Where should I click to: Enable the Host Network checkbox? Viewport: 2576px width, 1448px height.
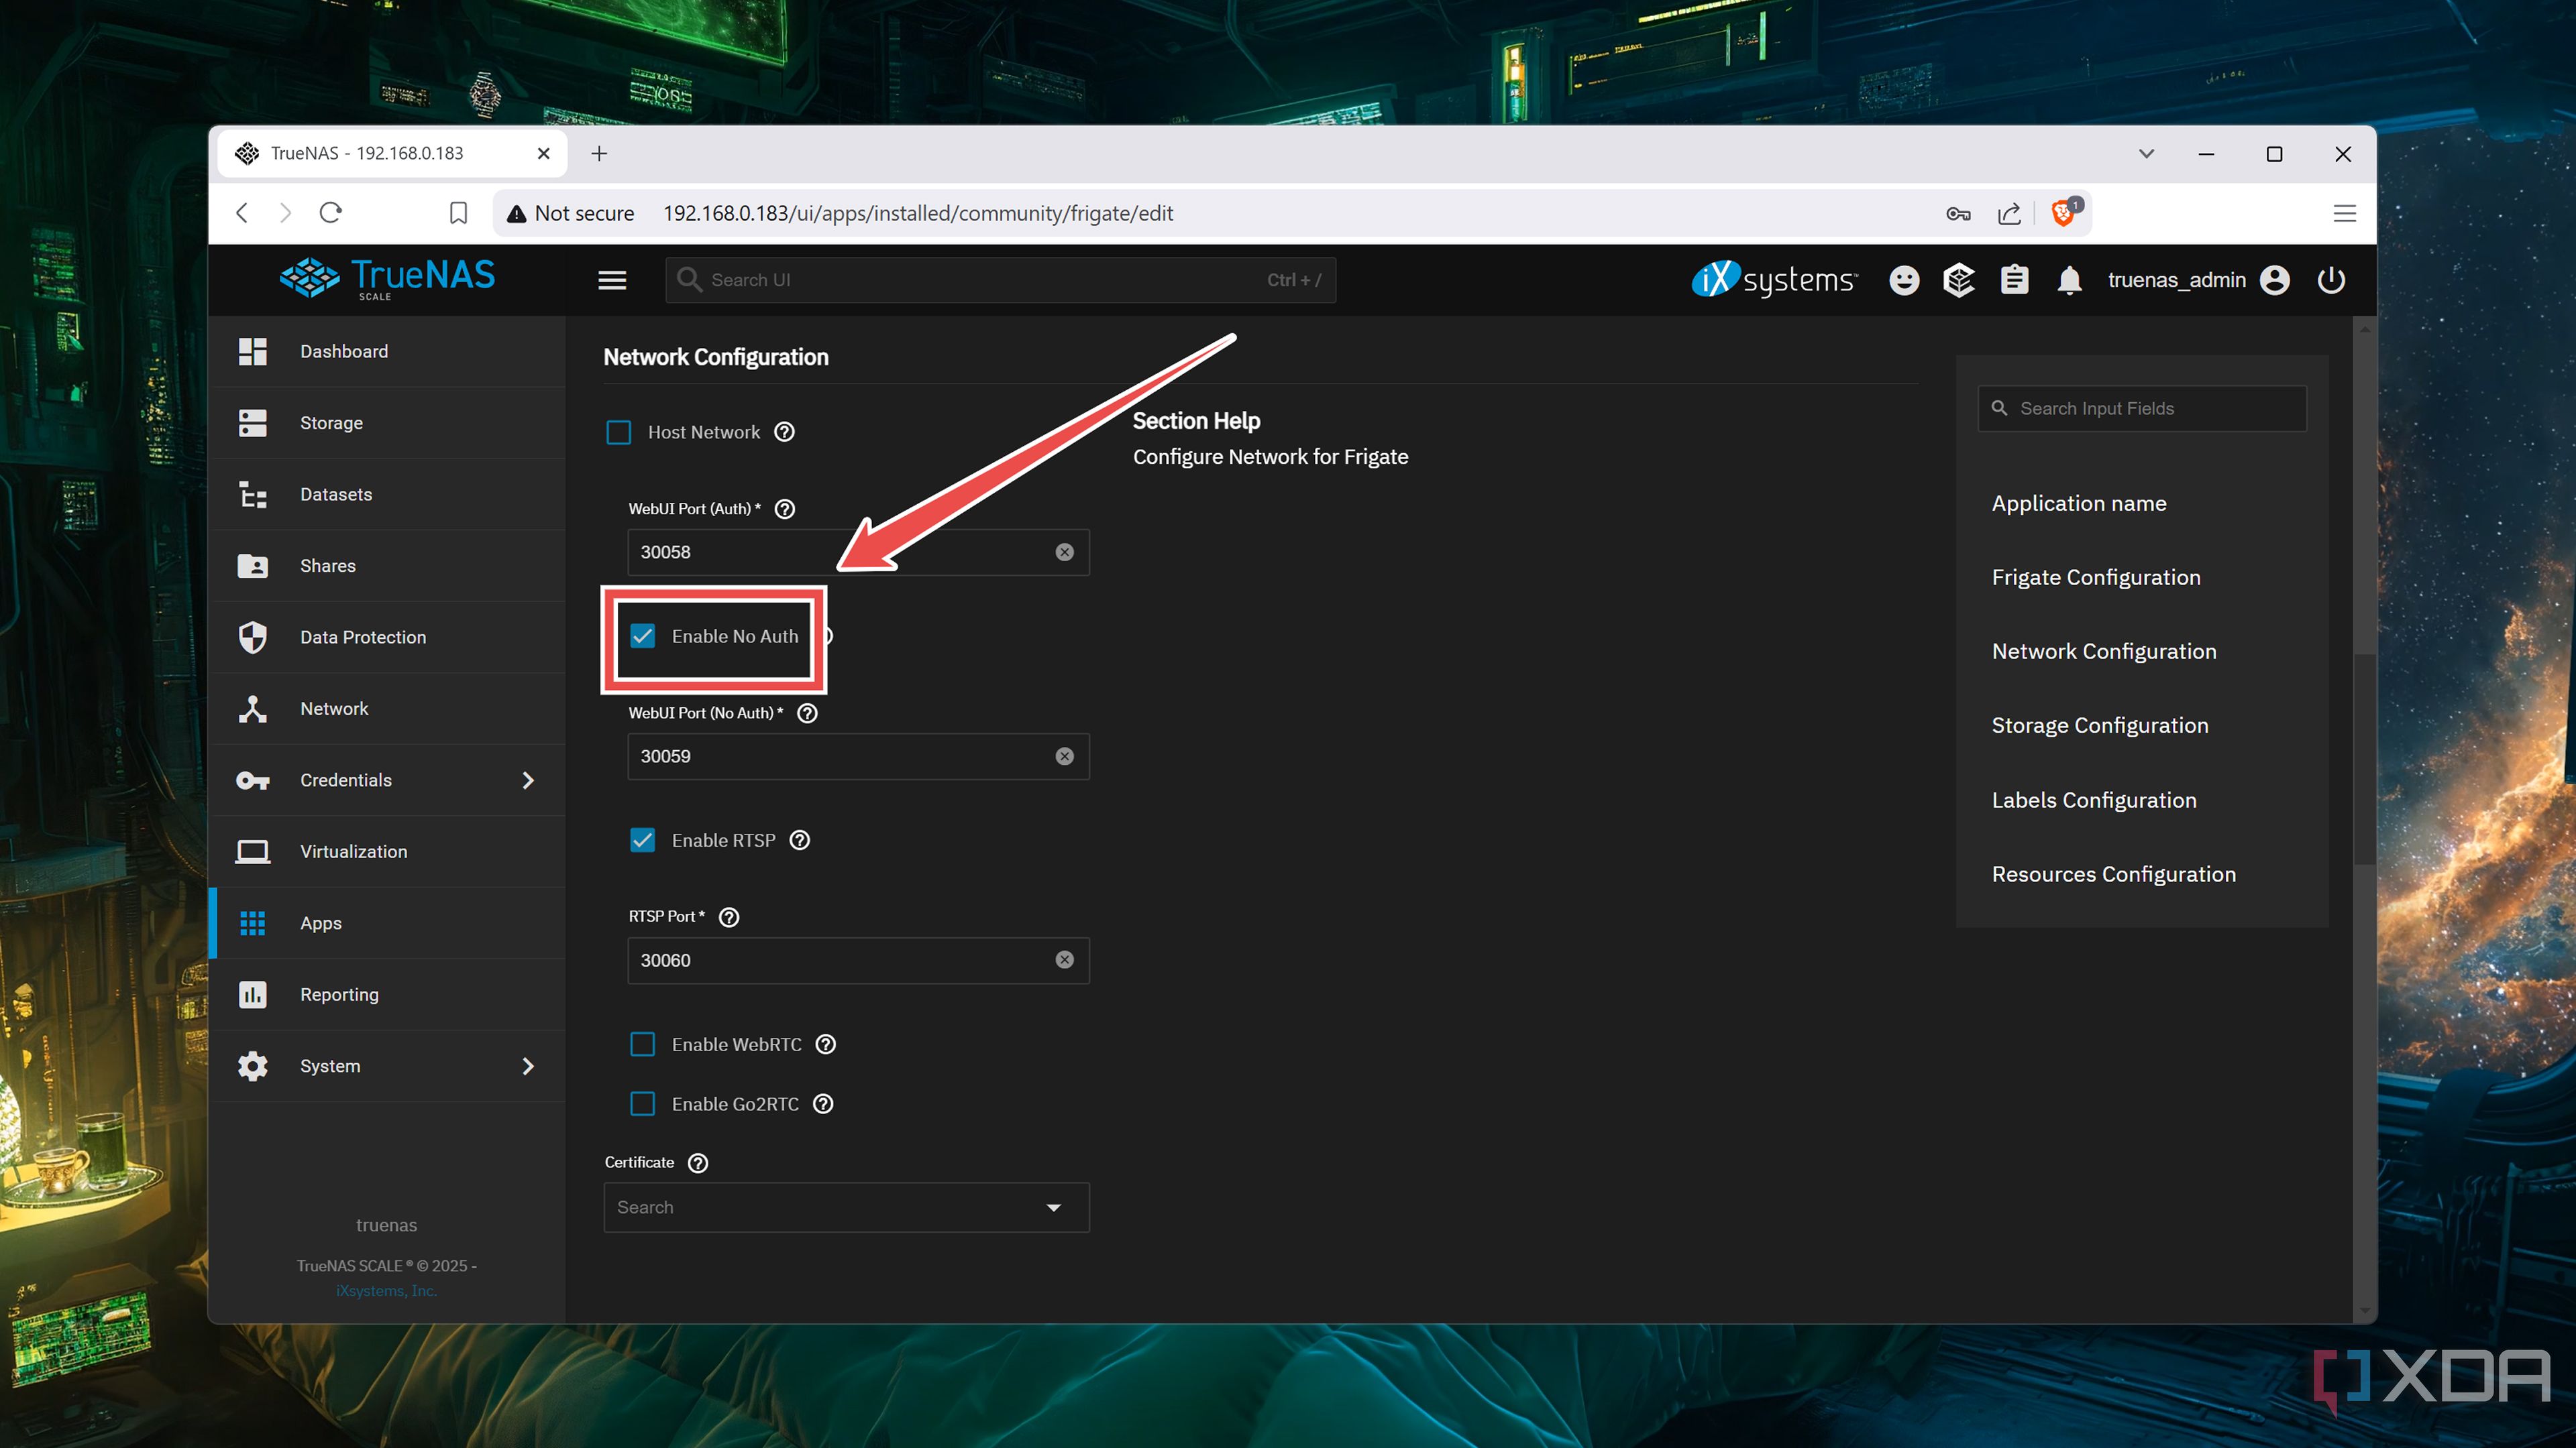619,432
